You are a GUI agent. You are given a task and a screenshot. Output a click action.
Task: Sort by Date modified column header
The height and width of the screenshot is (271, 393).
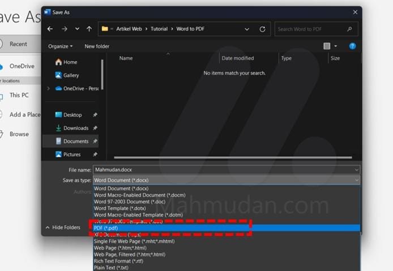238,58
